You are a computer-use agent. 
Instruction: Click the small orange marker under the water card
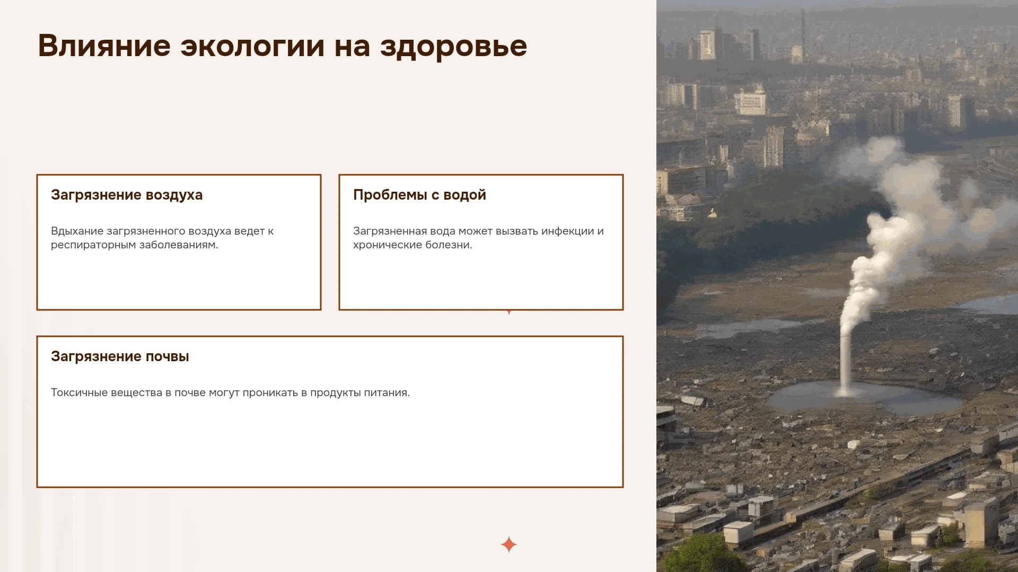click(x=509, y=312)
